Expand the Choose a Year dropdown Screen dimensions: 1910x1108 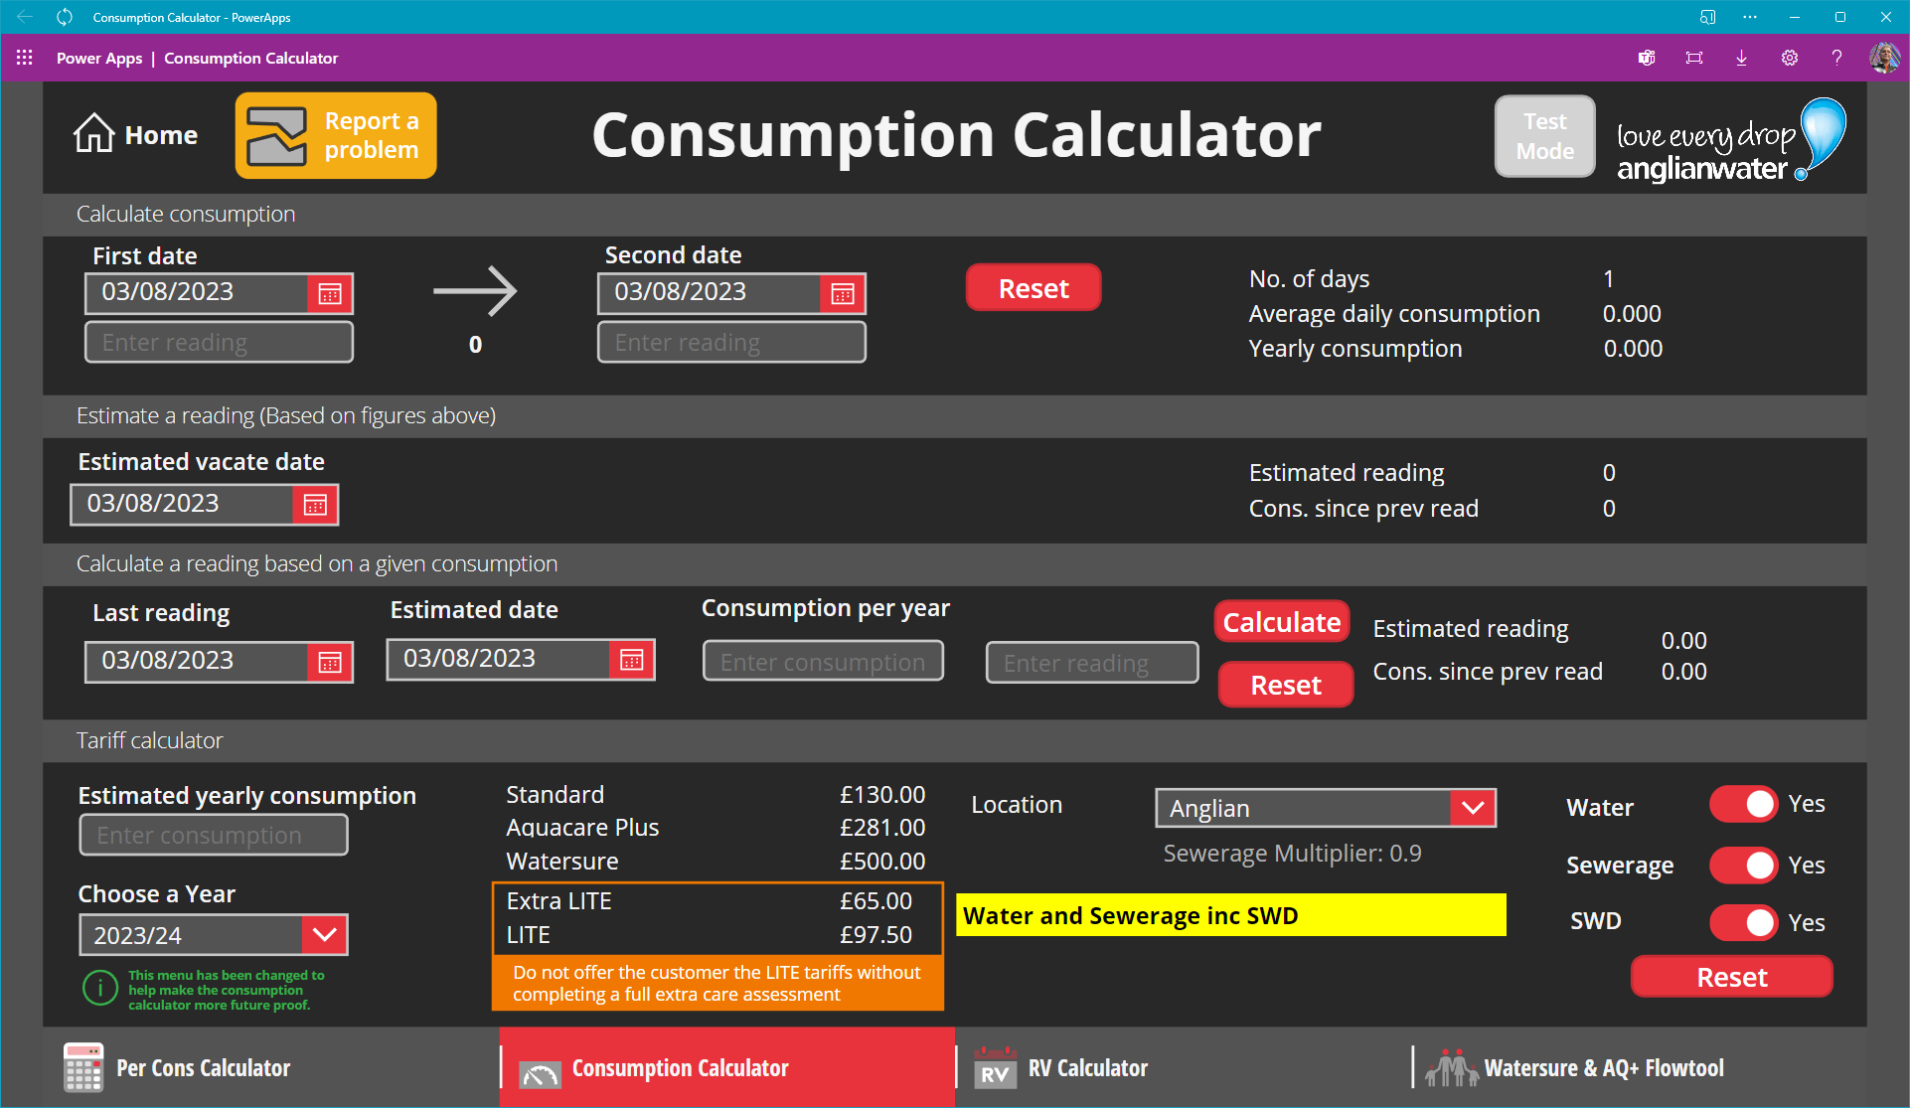tap(325, 935)
